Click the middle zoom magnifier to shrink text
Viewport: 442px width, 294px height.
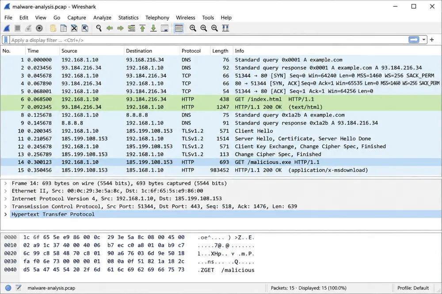click(x=203, y=28)
